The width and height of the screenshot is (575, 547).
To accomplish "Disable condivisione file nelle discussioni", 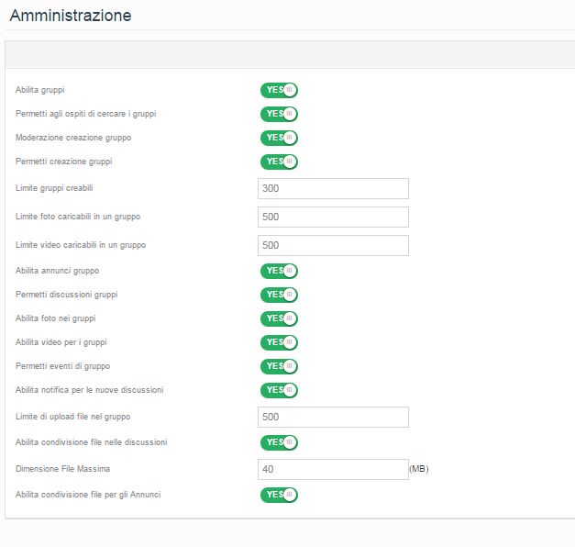I will click(279, 442).
